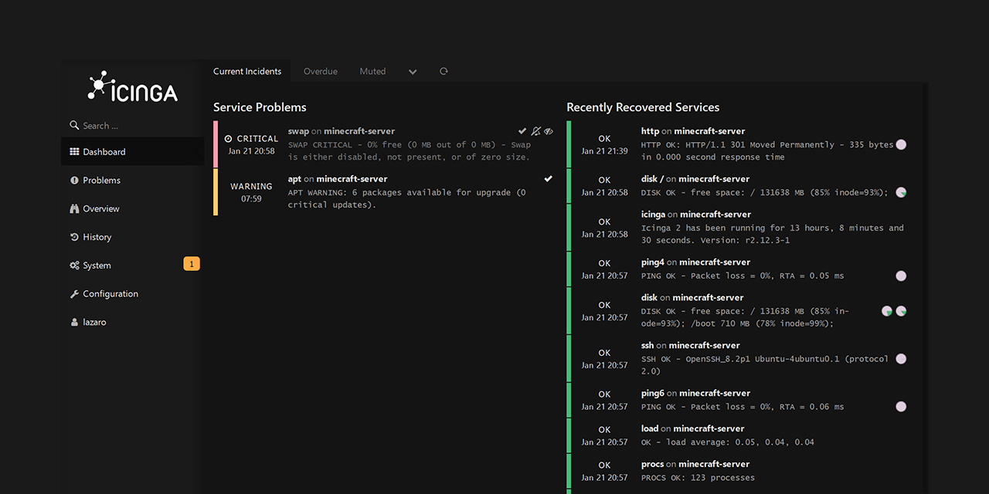Click the perfdata pie chart on the ssh row

(901, 359)
